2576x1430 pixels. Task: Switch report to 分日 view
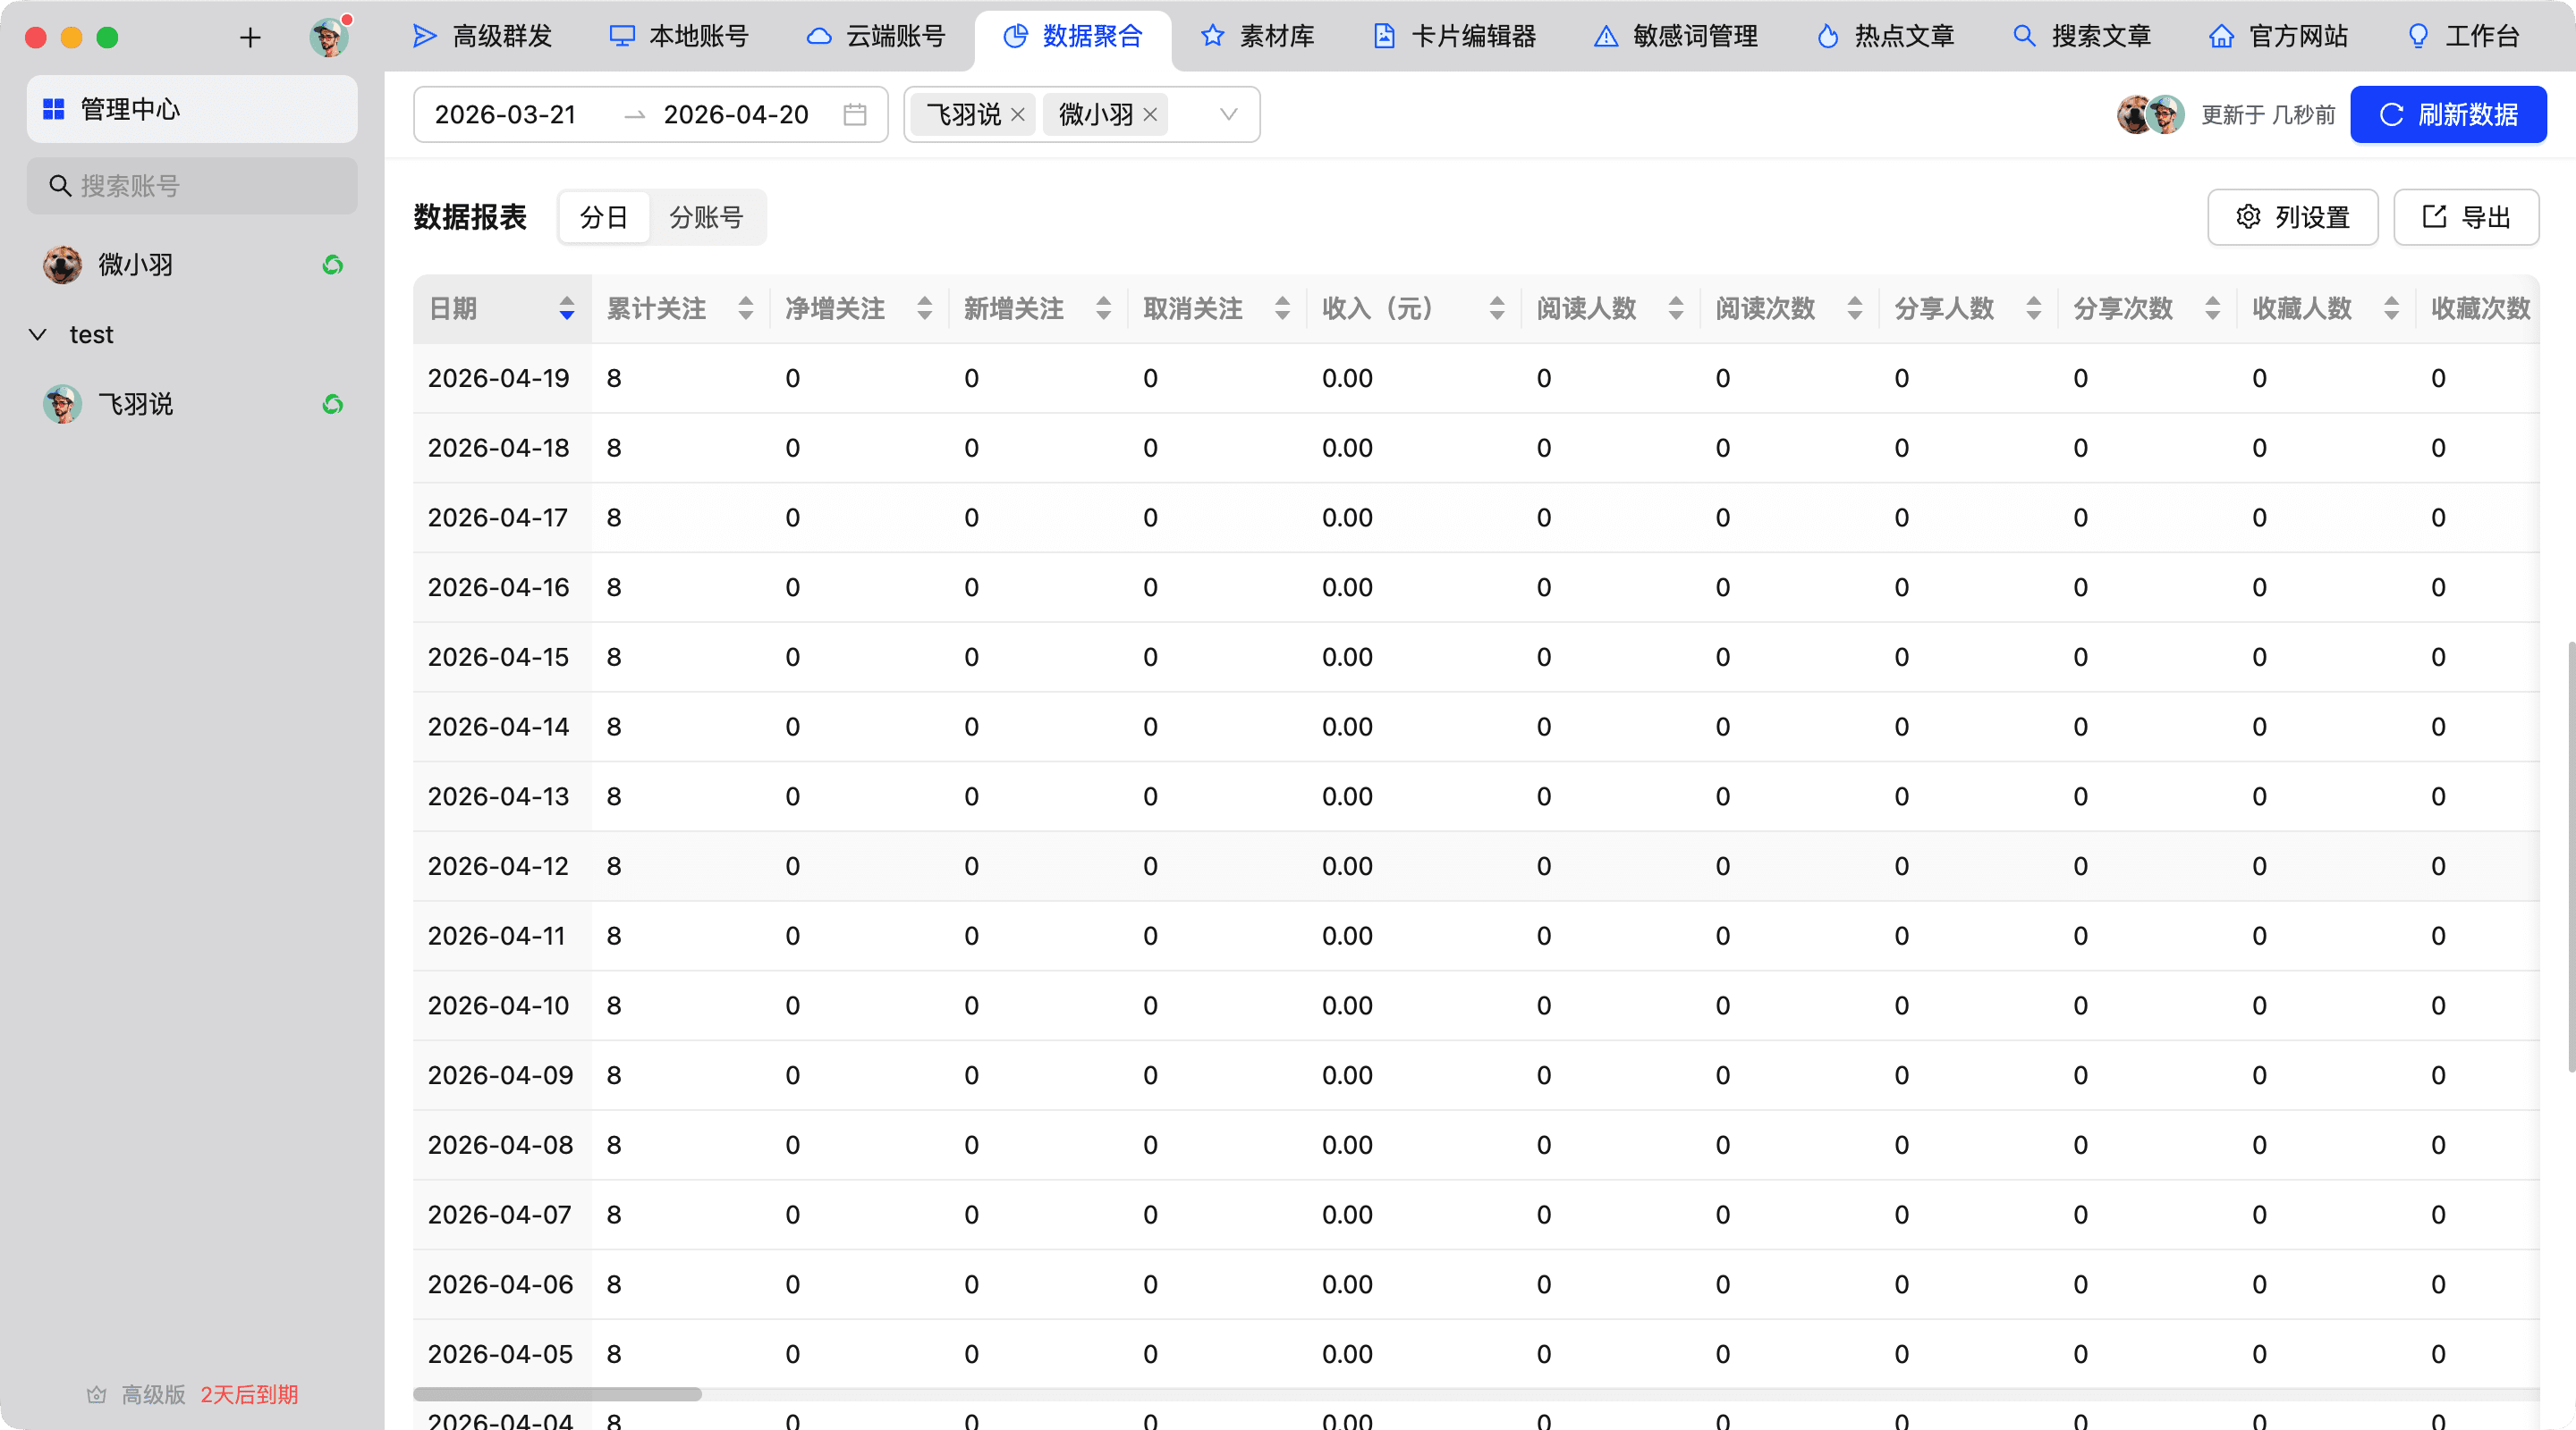(x=604, y=217)
